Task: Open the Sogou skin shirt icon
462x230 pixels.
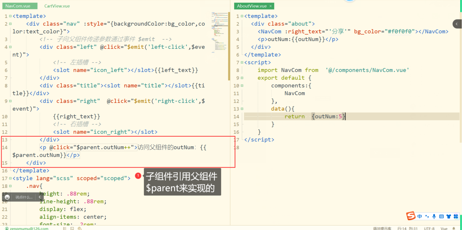Action: 449,216
